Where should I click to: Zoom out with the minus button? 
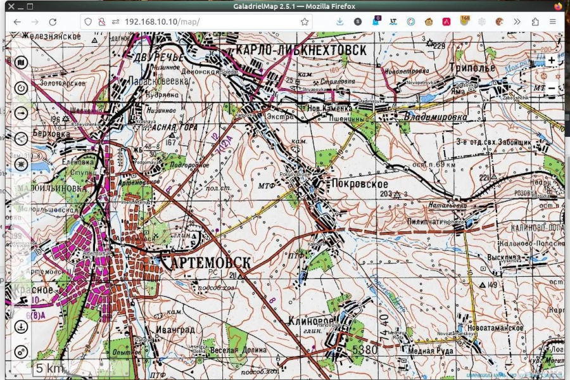(x=552, y=89)
